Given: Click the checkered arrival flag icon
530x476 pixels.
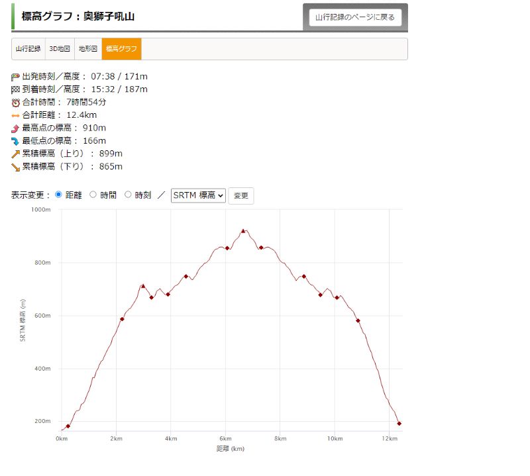Looking at the screenshot, I should [16, 89].
